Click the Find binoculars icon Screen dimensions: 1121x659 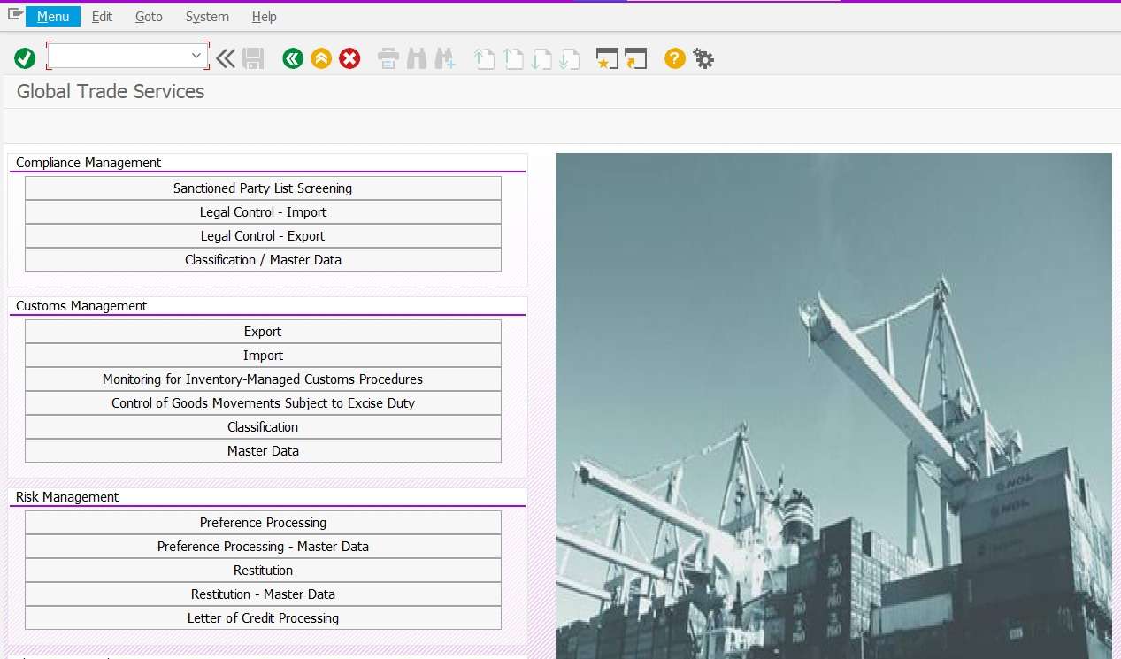click(x=417, y=59)
